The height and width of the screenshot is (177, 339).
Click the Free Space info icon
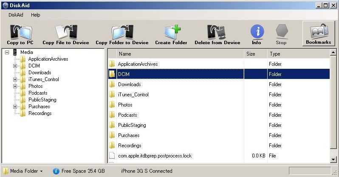(x=56, y=171)
